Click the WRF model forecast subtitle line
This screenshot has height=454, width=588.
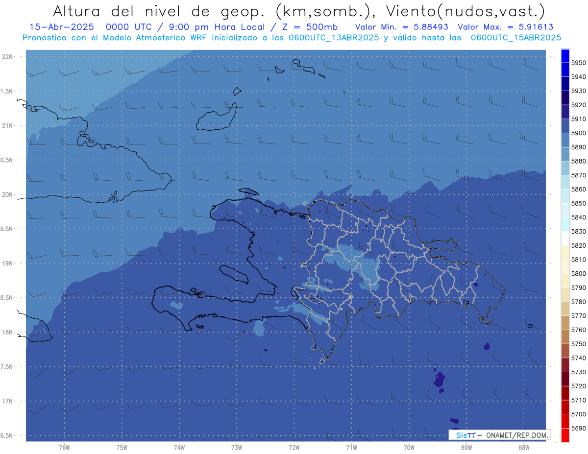[292, 37]
